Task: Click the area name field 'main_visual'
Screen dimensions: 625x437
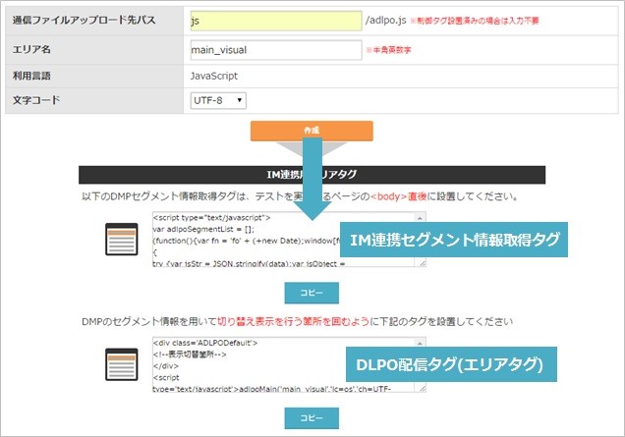Action: (276, 50)
